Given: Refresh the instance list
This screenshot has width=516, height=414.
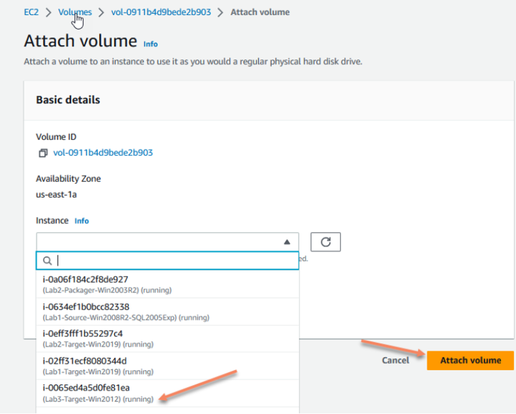Looking at the screenshot, I should coord(325,242).
